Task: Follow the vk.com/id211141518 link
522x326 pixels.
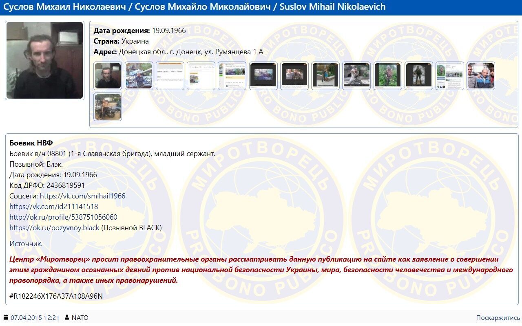Action: (x=53, y=207)
